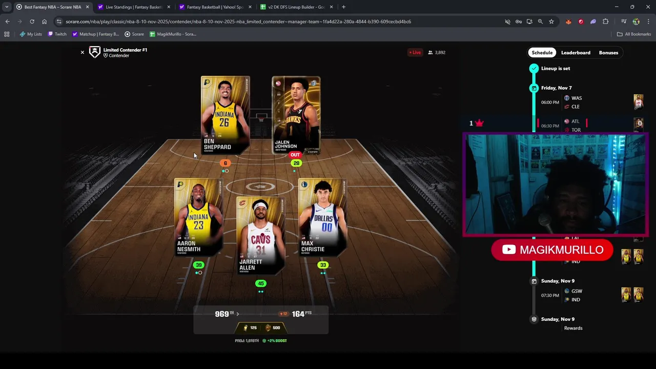Bookmark this page with star icon
656x369 pixels.
point(551,22)
